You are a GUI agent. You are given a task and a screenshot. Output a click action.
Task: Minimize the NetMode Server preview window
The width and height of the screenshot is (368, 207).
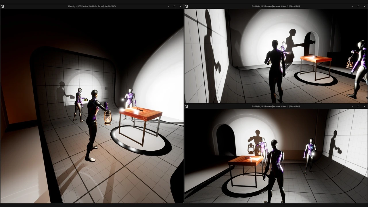coord(168,6)
